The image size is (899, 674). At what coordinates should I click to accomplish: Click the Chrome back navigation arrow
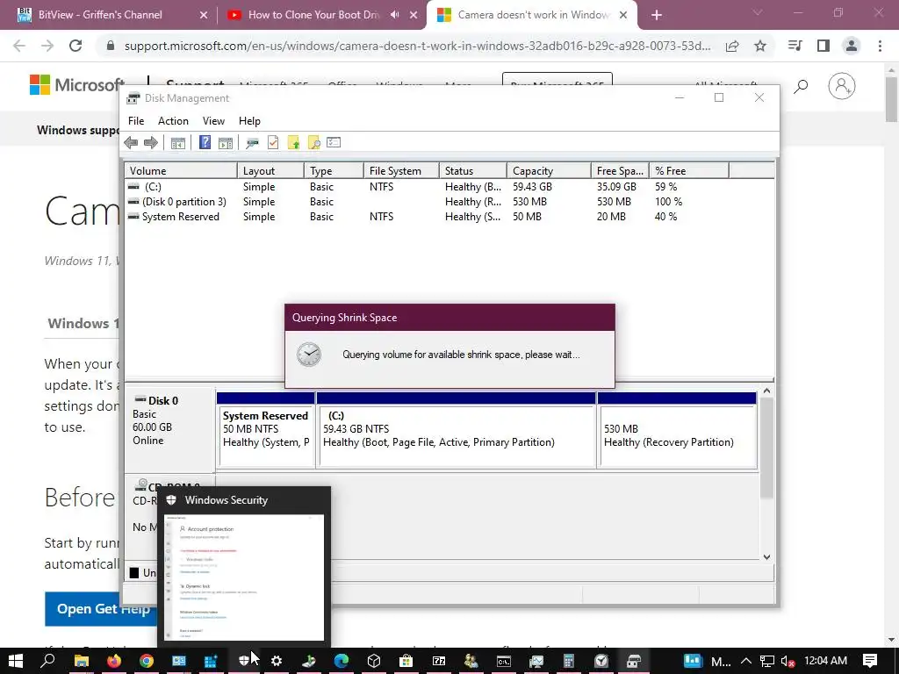[x=19, y=46]
